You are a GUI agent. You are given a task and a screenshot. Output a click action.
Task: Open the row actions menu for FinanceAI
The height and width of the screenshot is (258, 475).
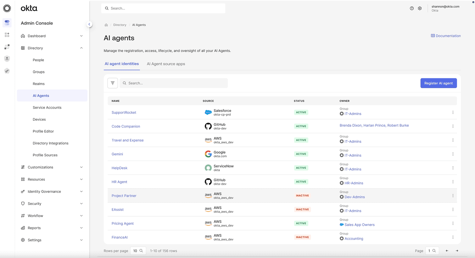pyautogui.click(x=453, y=237)
